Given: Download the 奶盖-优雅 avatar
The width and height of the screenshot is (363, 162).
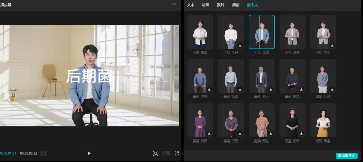Looking at the screenshot, I should tap(301, 133).
